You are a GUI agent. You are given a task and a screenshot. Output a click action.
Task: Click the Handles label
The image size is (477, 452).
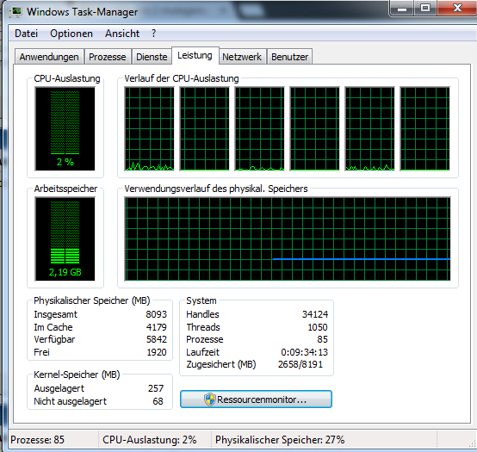[202, 314]
